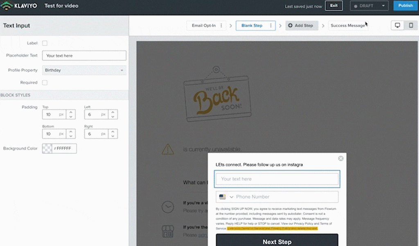This screenshot has width=419, height=246.
Task: Decrease Left padding with down arrow
Action: 113,117
